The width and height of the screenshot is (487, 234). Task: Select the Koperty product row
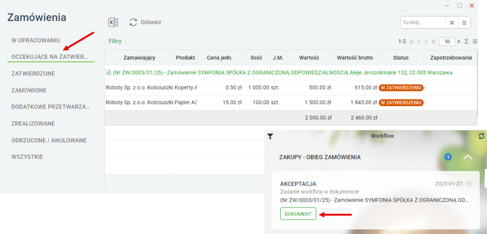[291, 88]
